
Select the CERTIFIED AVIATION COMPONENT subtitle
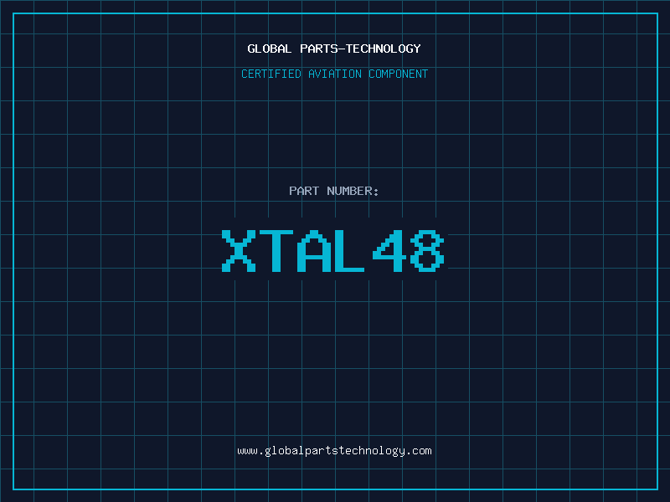click(x=334, y=74)
